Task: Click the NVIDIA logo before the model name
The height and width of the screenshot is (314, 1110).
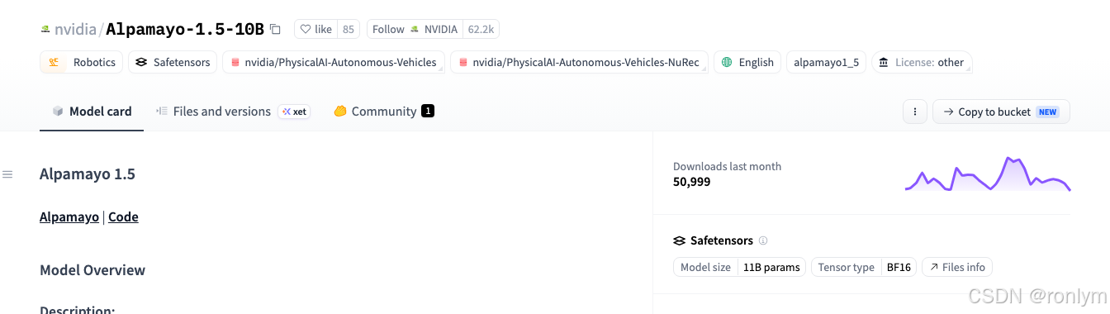Action: [45, 30]
